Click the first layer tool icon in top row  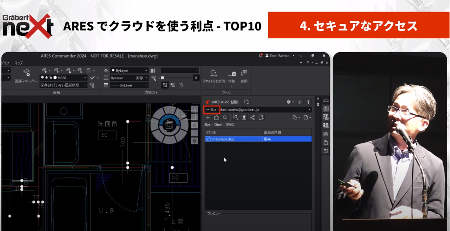click(x=44, y=71)
